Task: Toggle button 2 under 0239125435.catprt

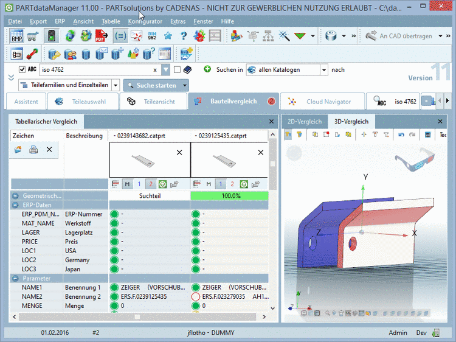Action: [x=232, y=184]
